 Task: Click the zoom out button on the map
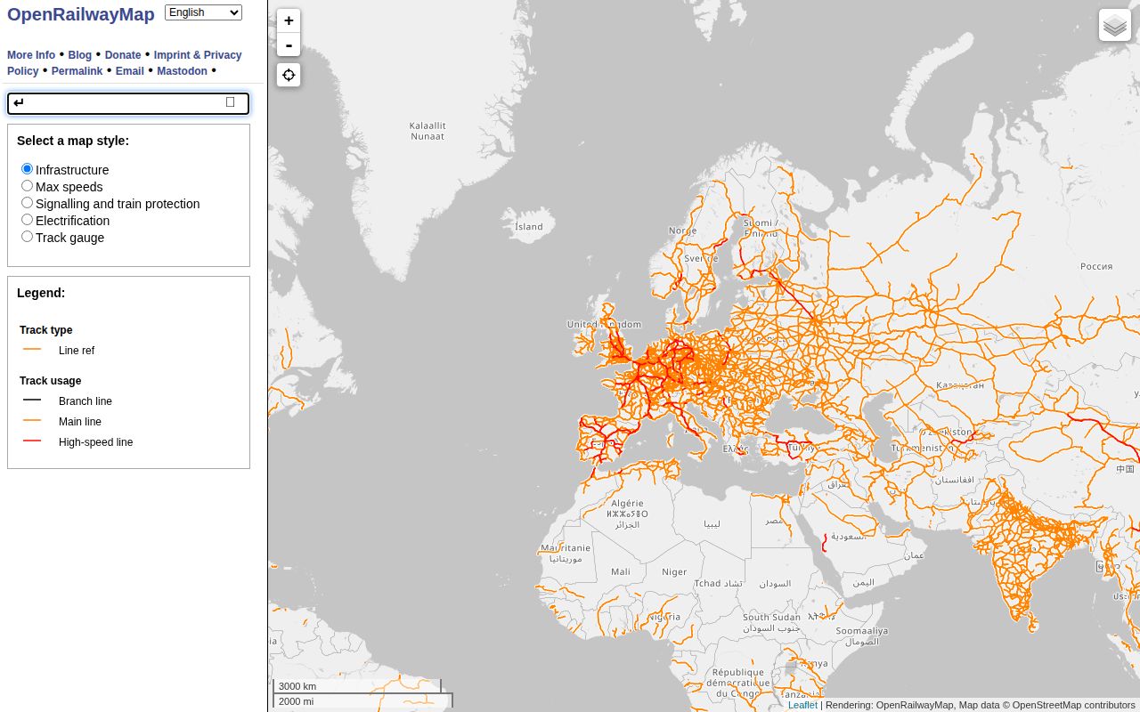[x=289, y=44]
